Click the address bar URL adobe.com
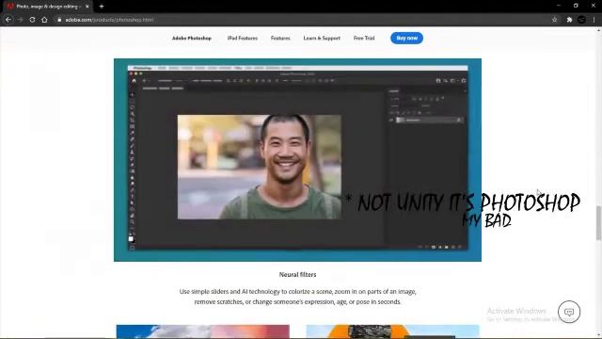The height and width of the screenshot is (339, 602). [109, 20]
